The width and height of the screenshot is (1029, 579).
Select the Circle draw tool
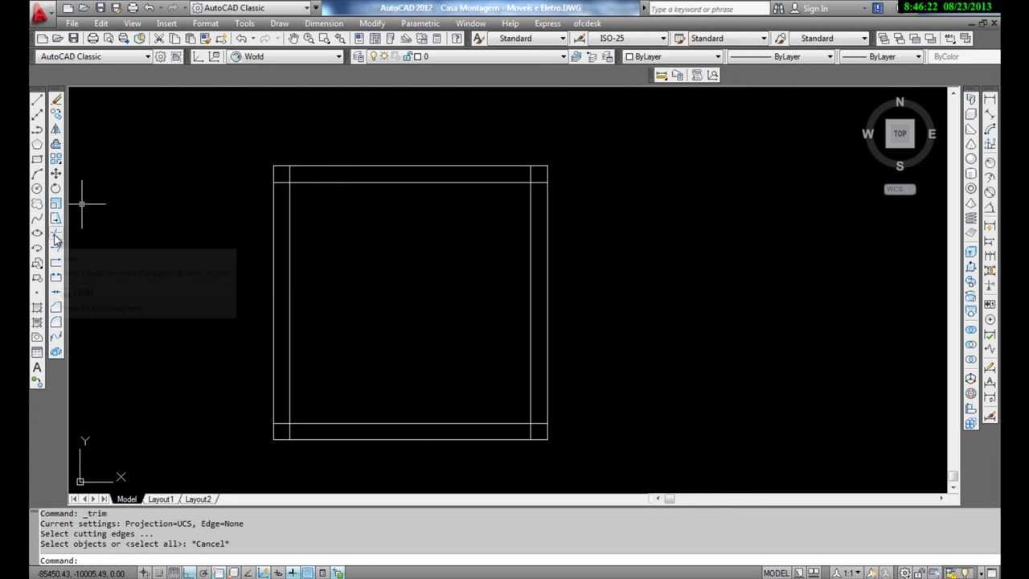tap(37, 189)
